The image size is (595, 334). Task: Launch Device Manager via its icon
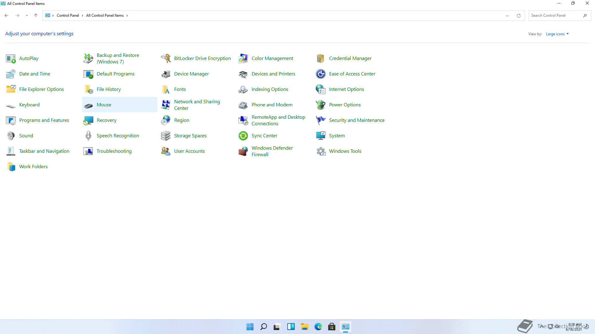tap(166, 74)
